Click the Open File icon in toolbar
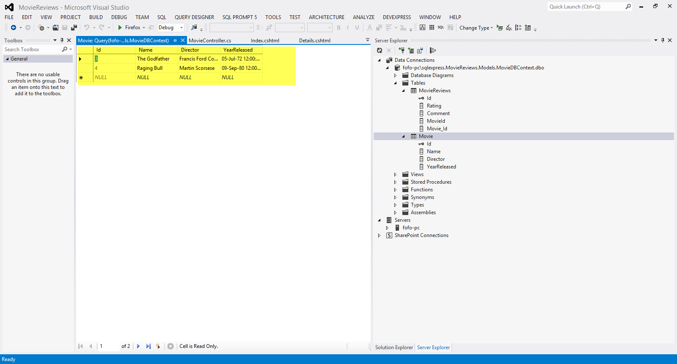This screenshot has height=364, width=677. (x=55, y=28)
